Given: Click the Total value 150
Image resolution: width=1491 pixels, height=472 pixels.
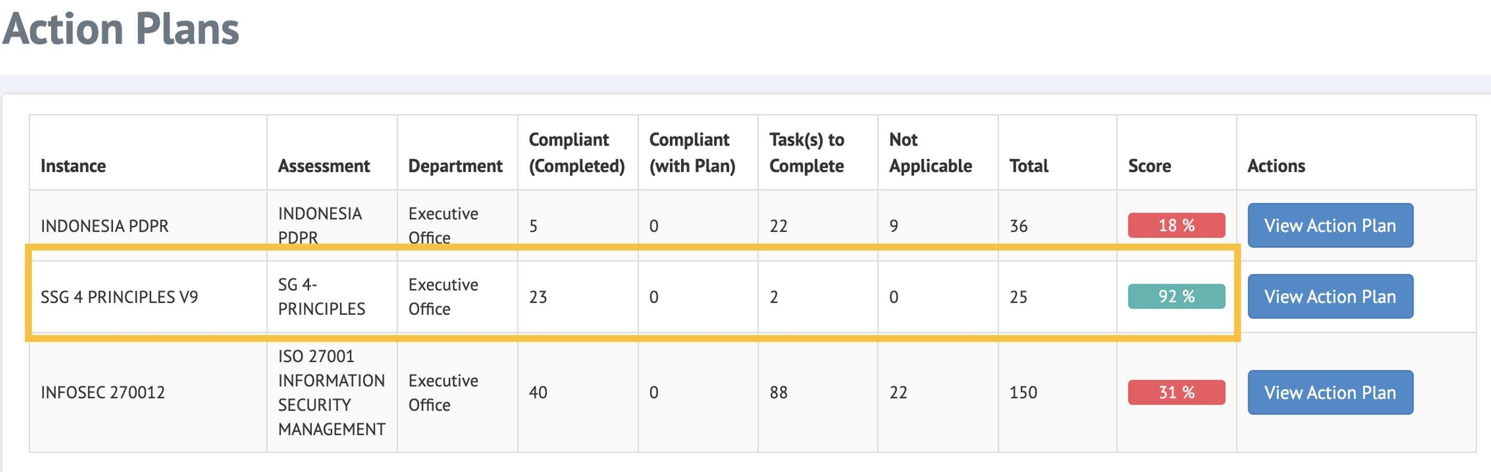Looking at the screenshot, I should pos(1023,393).
